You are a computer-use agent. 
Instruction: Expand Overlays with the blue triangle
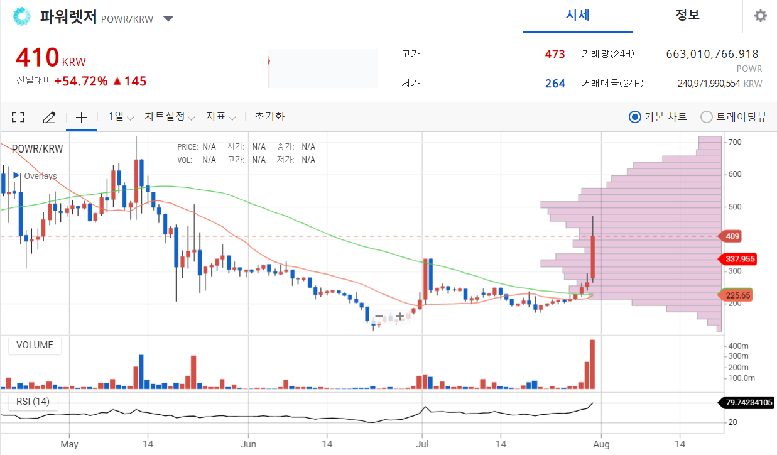tap(16, 176)
